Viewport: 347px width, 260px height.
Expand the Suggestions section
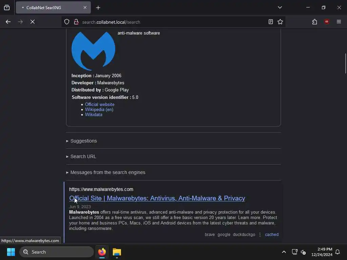[83, 141]
